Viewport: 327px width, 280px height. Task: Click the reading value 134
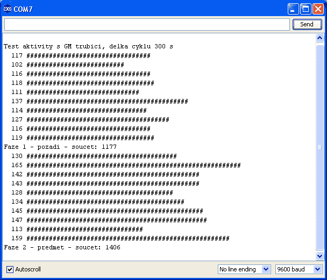tap(17, 202)
